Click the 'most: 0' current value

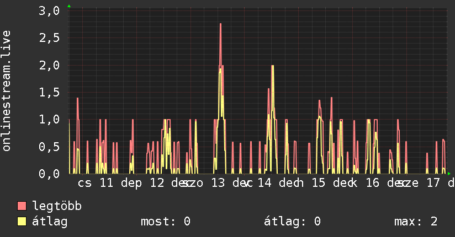(x=166, y=222)
